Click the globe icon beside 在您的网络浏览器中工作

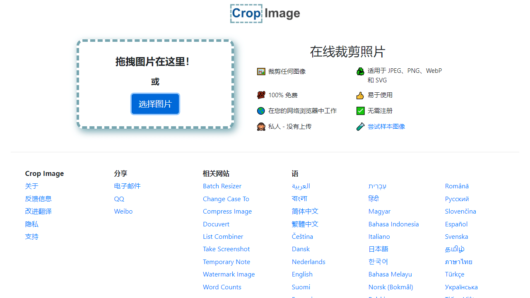[x=261, y=111]
